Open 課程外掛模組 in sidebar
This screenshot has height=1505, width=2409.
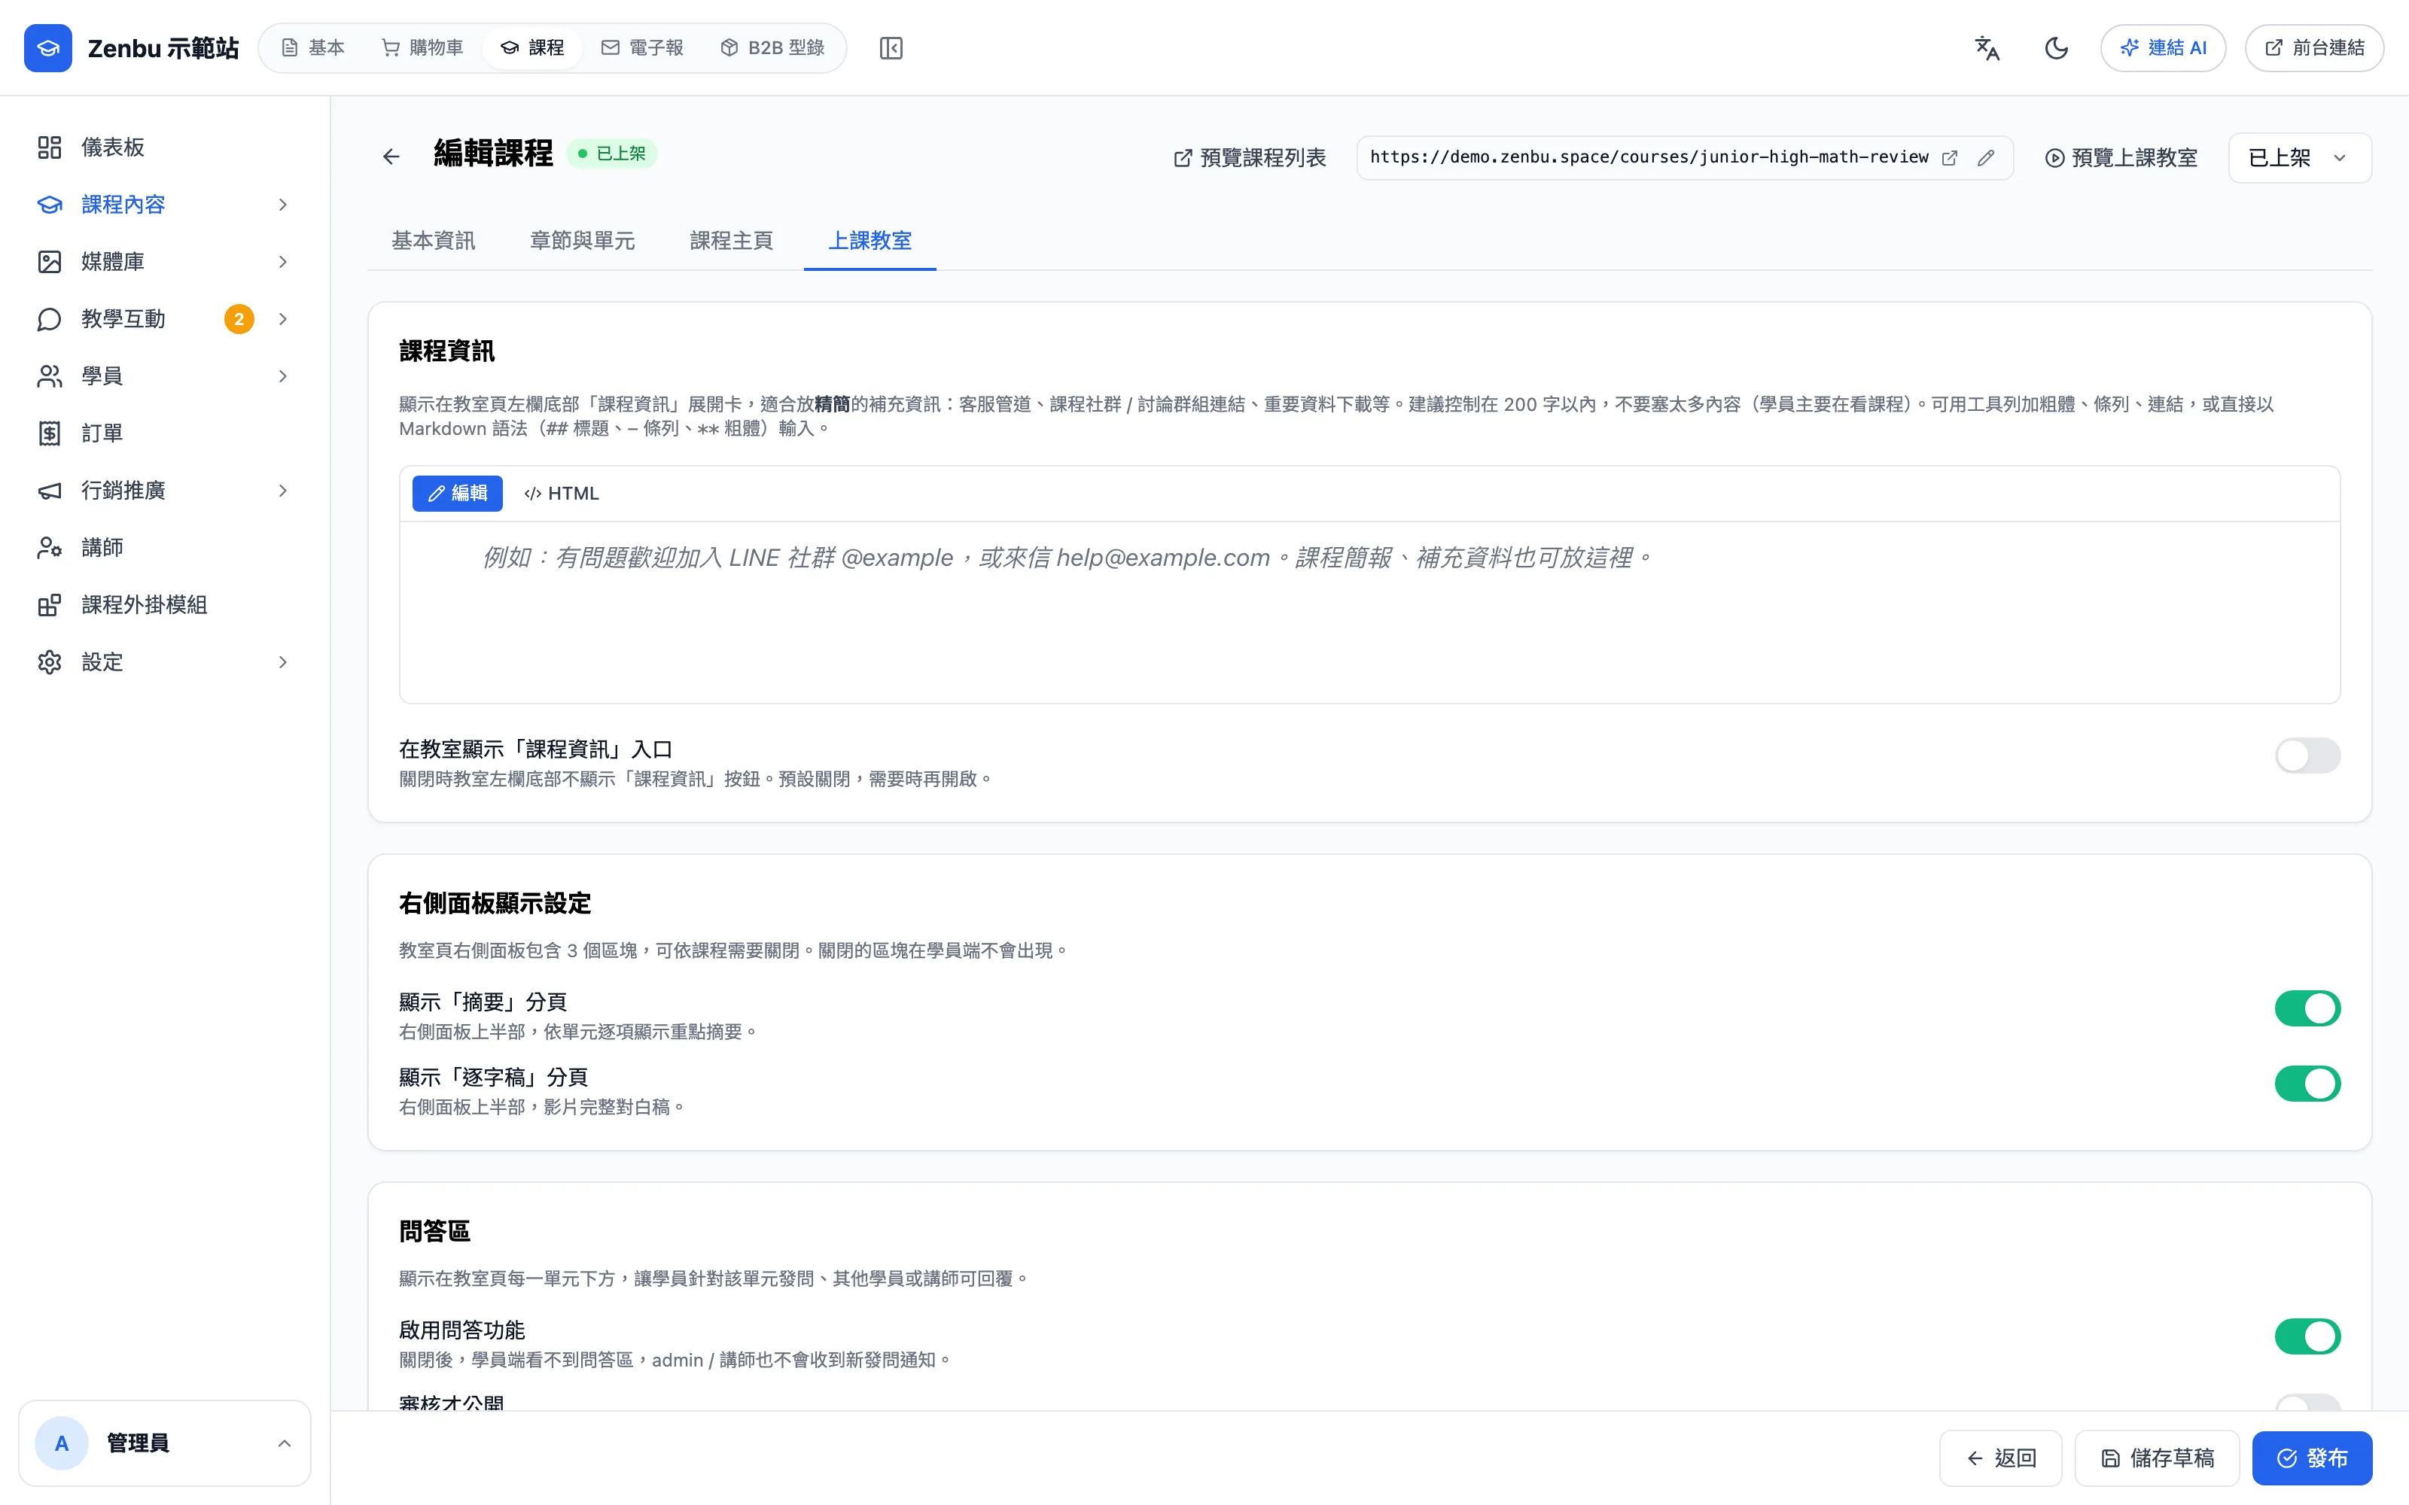coord(164,604)
